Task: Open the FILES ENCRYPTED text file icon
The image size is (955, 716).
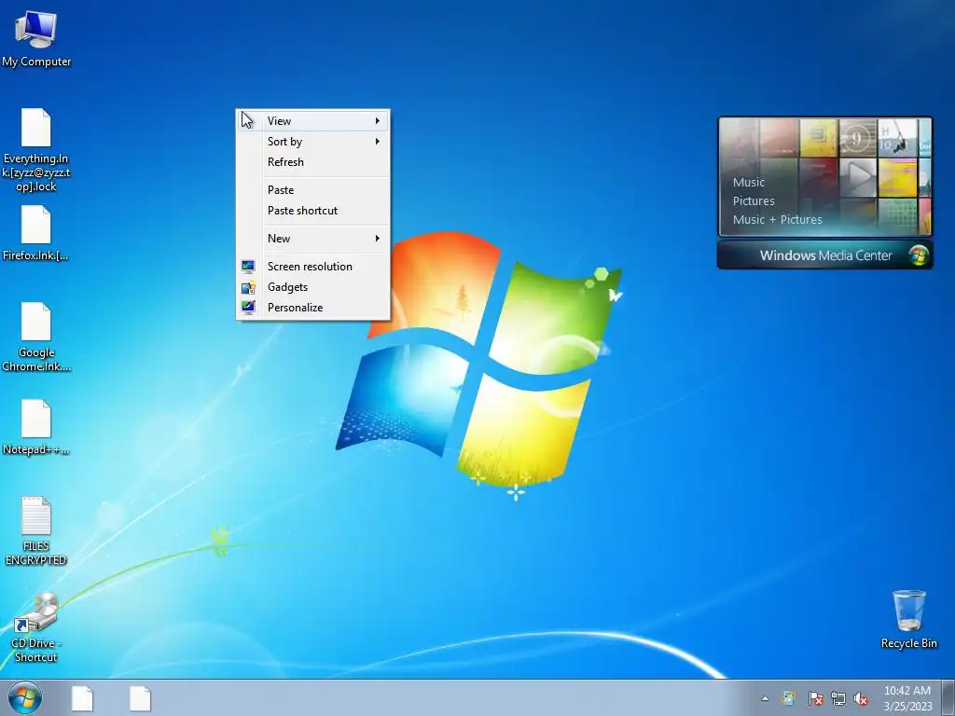Action: pyautogui.click(x=36, y=530)
